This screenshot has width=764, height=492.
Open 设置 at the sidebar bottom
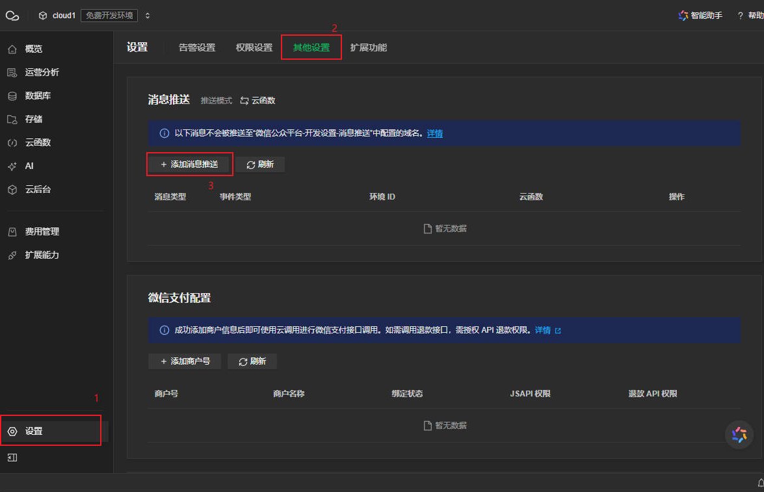tap(55, 431)
